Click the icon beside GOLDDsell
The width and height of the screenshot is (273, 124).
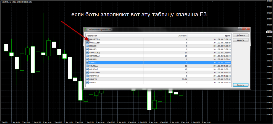[x=87, y=69]
